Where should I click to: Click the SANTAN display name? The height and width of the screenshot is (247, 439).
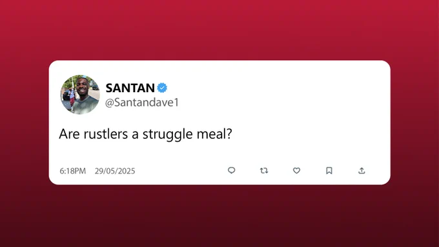130,88
